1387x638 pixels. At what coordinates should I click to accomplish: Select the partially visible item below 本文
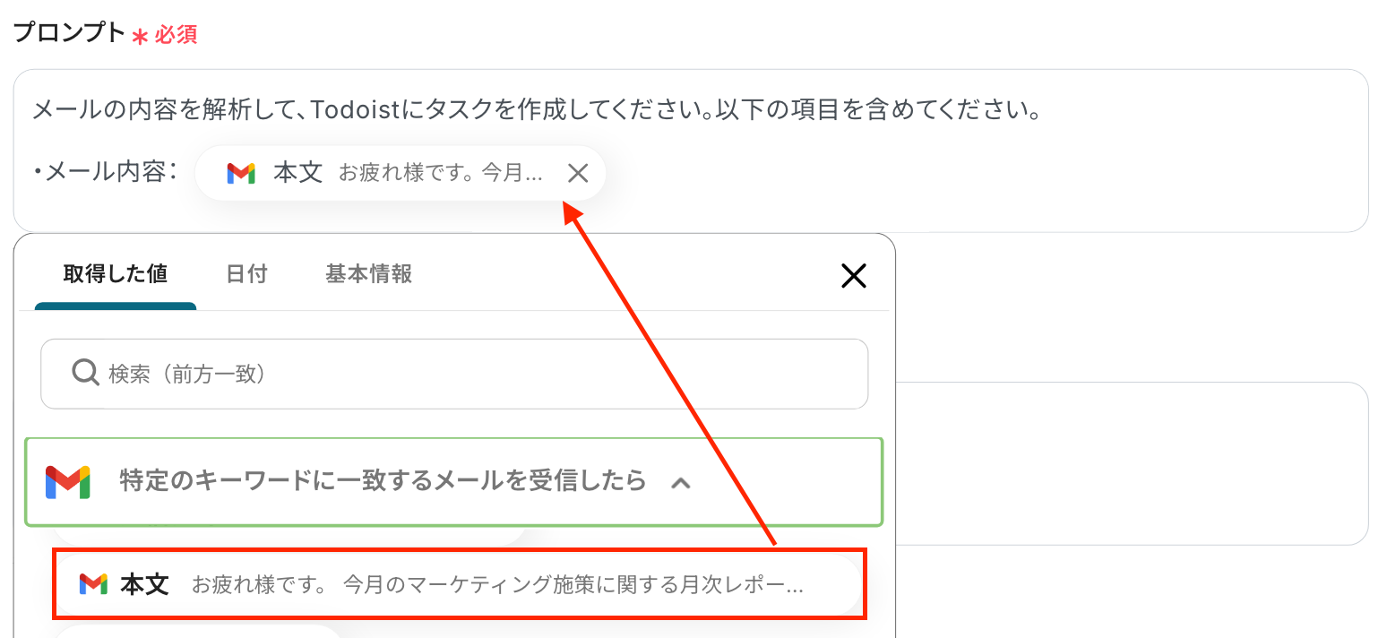[x=199, y=631]
